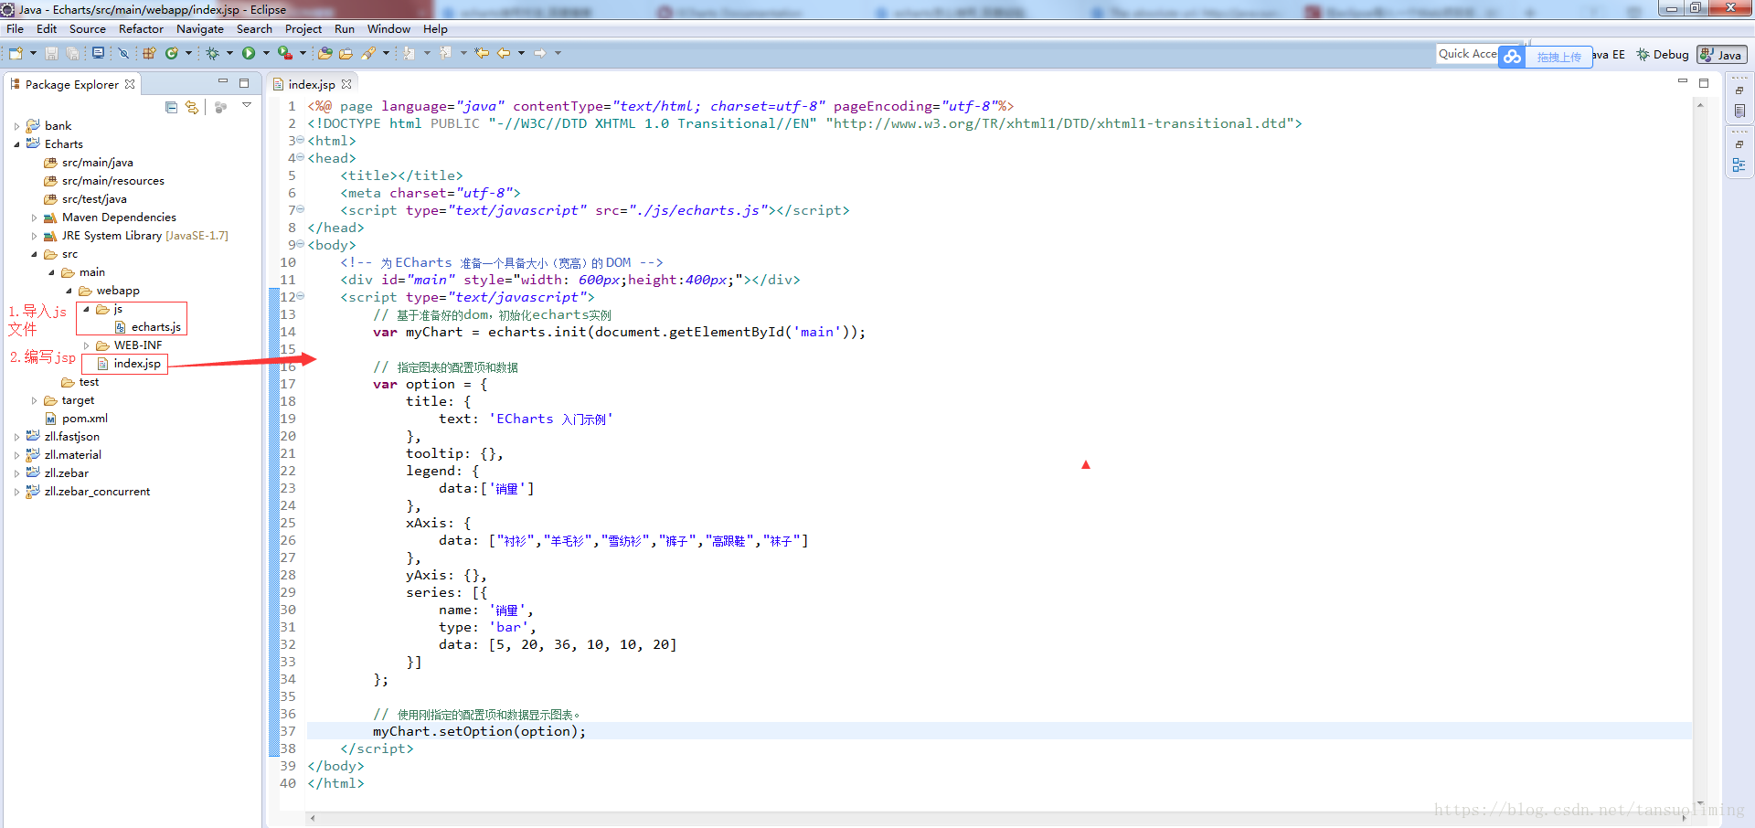Click the monitor console toolbar icon
The width and height of the screenshot is (1755, 828).
[98, 54]
